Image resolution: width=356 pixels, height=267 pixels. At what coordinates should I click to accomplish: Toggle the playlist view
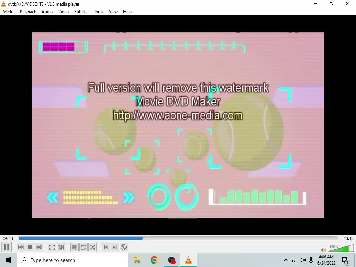click(x=74, y=247)
